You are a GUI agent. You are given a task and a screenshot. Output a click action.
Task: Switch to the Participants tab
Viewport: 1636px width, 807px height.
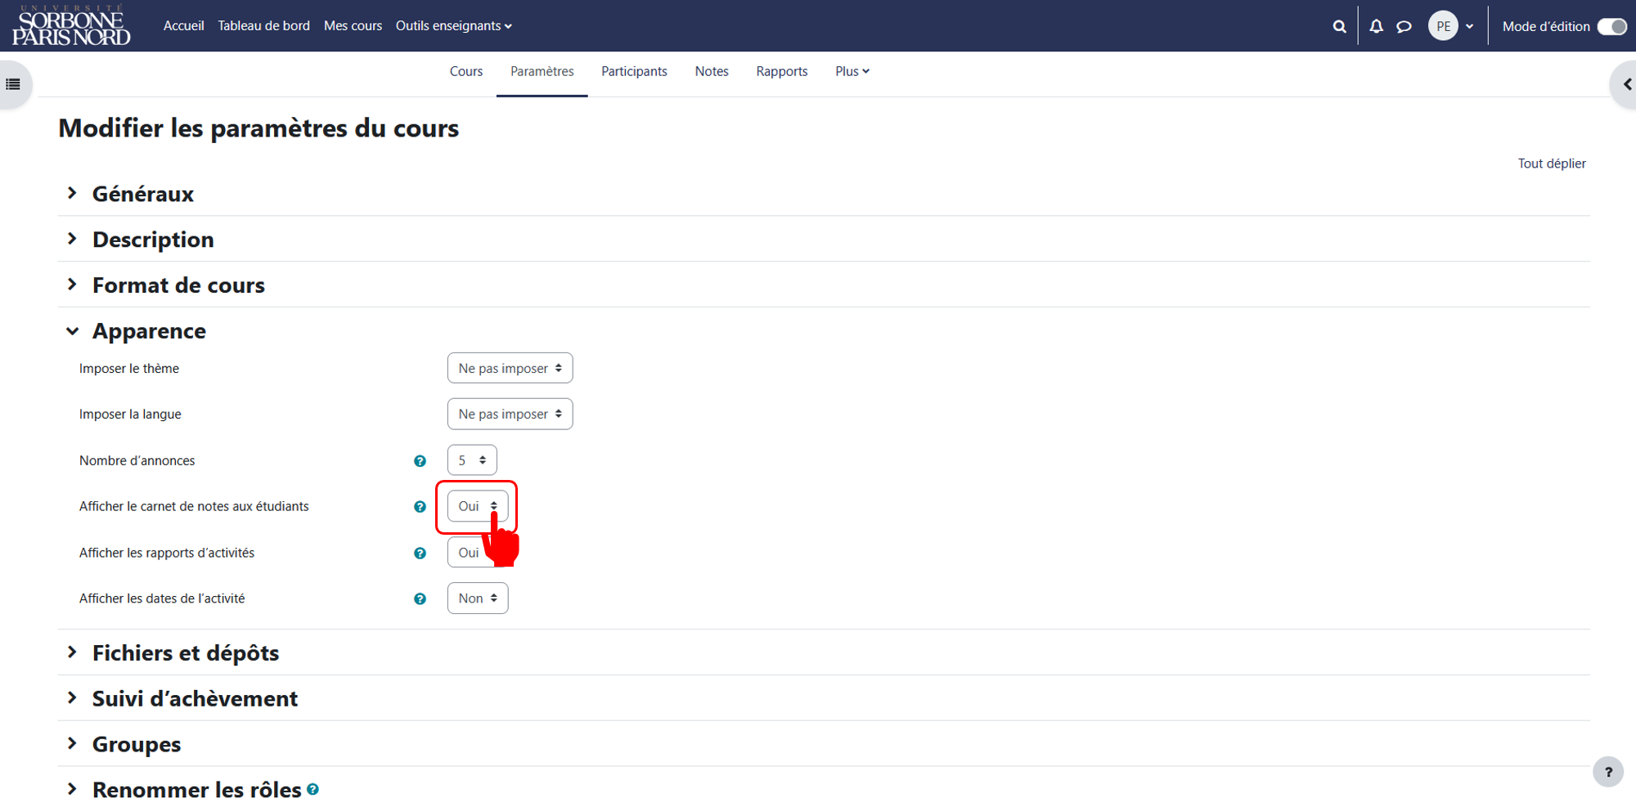tap(634, 71)
